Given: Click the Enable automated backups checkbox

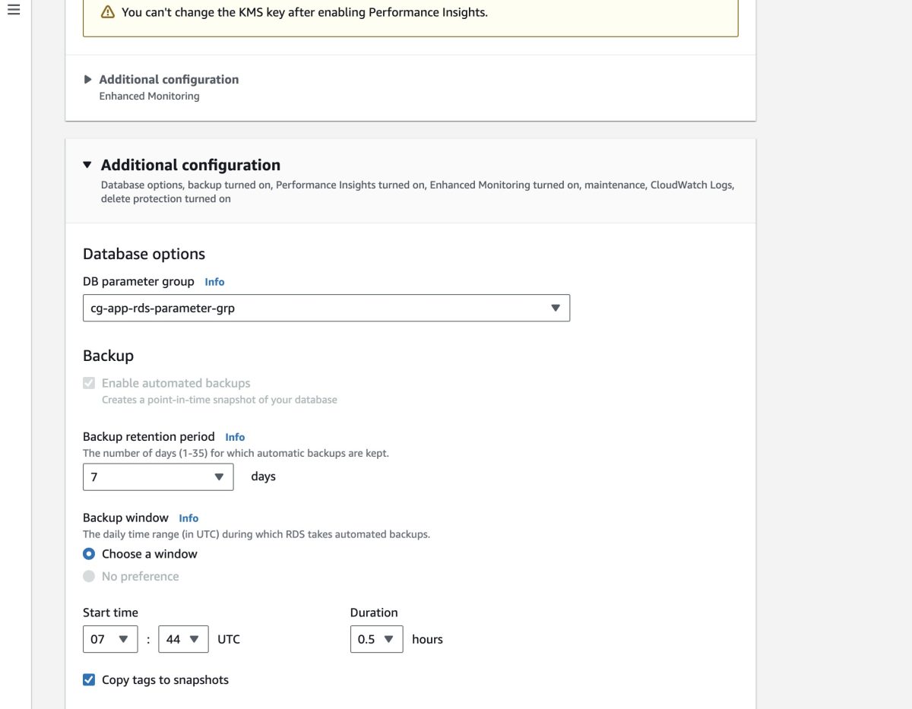Looking at the screenshot, I should pos(89,383).
